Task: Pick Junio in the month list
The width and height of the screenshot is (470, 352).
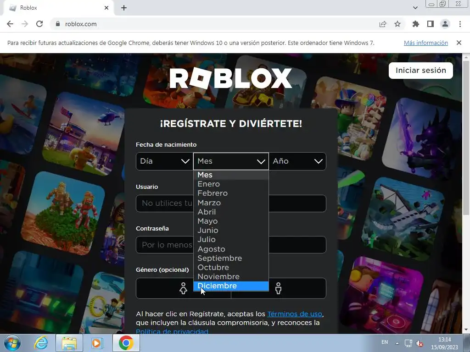Action: tap(231, 231)
